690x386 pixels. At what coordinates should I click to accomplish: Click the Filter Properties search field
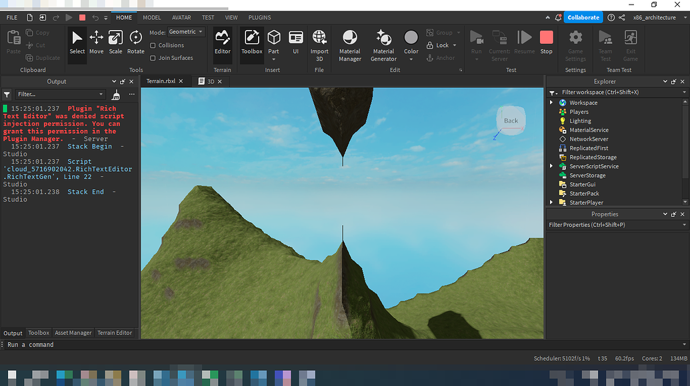point(617,225)
